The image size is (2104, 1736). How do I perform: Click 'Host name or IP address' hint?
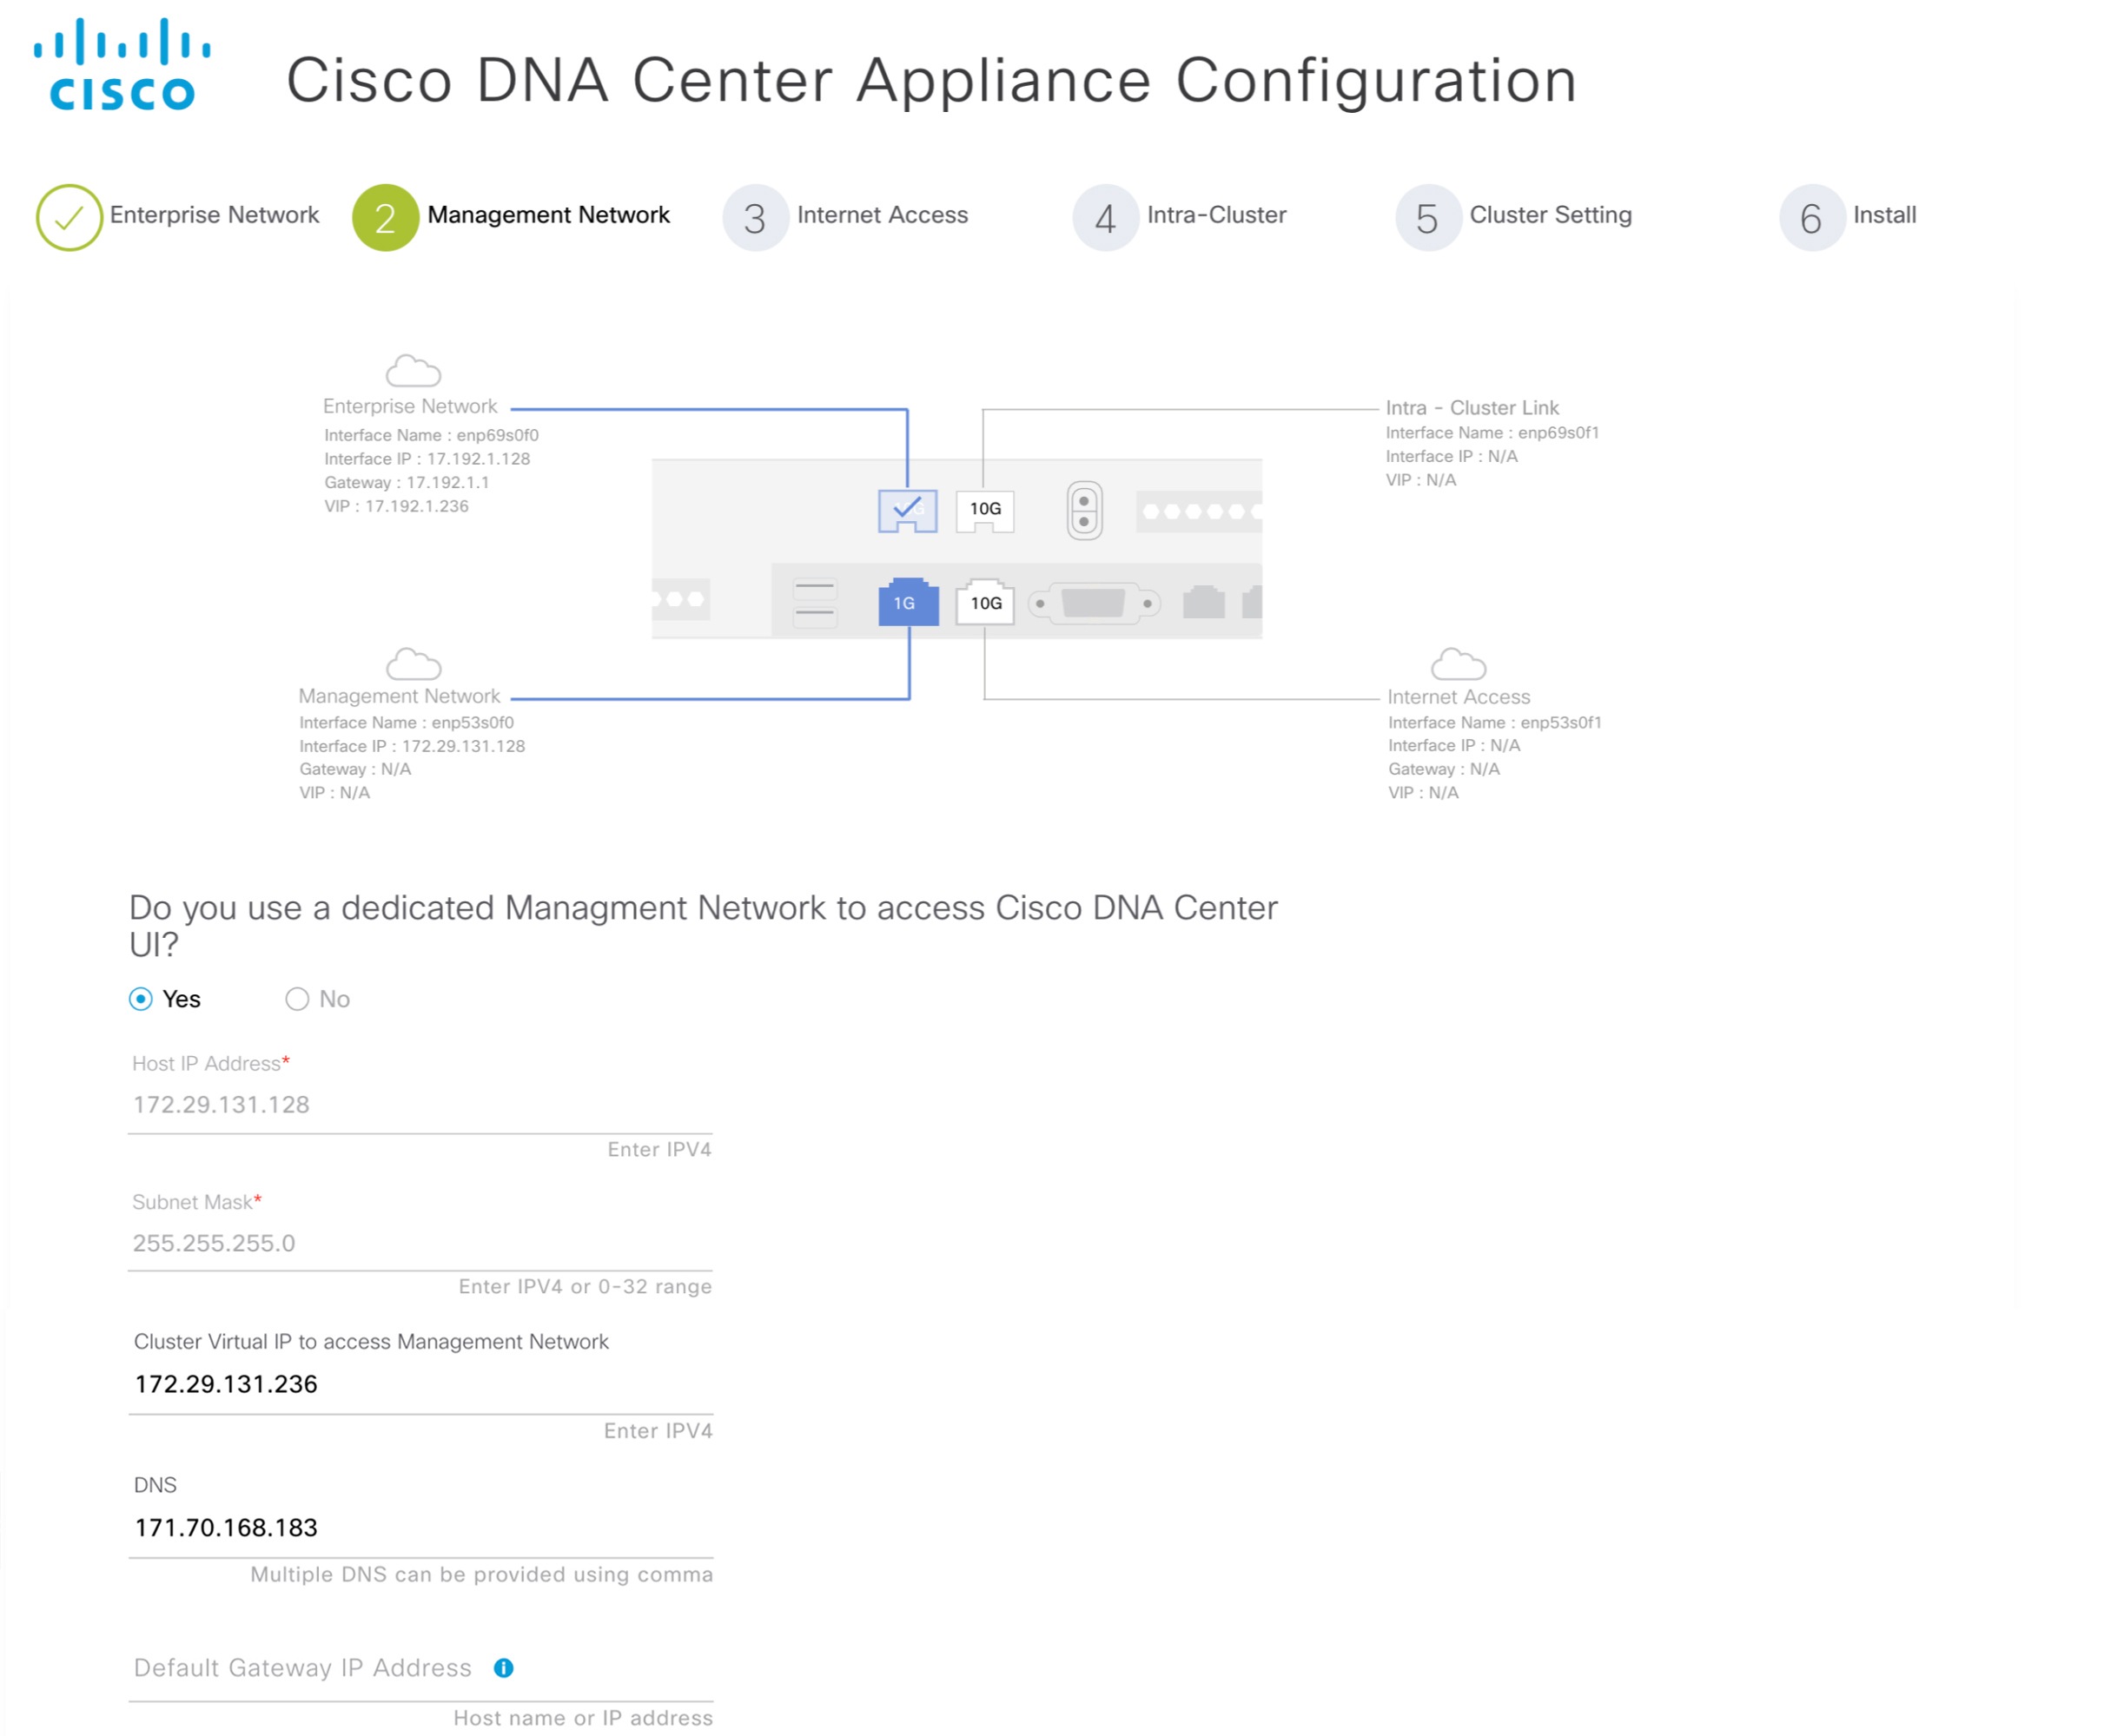tap(583, 1717)
